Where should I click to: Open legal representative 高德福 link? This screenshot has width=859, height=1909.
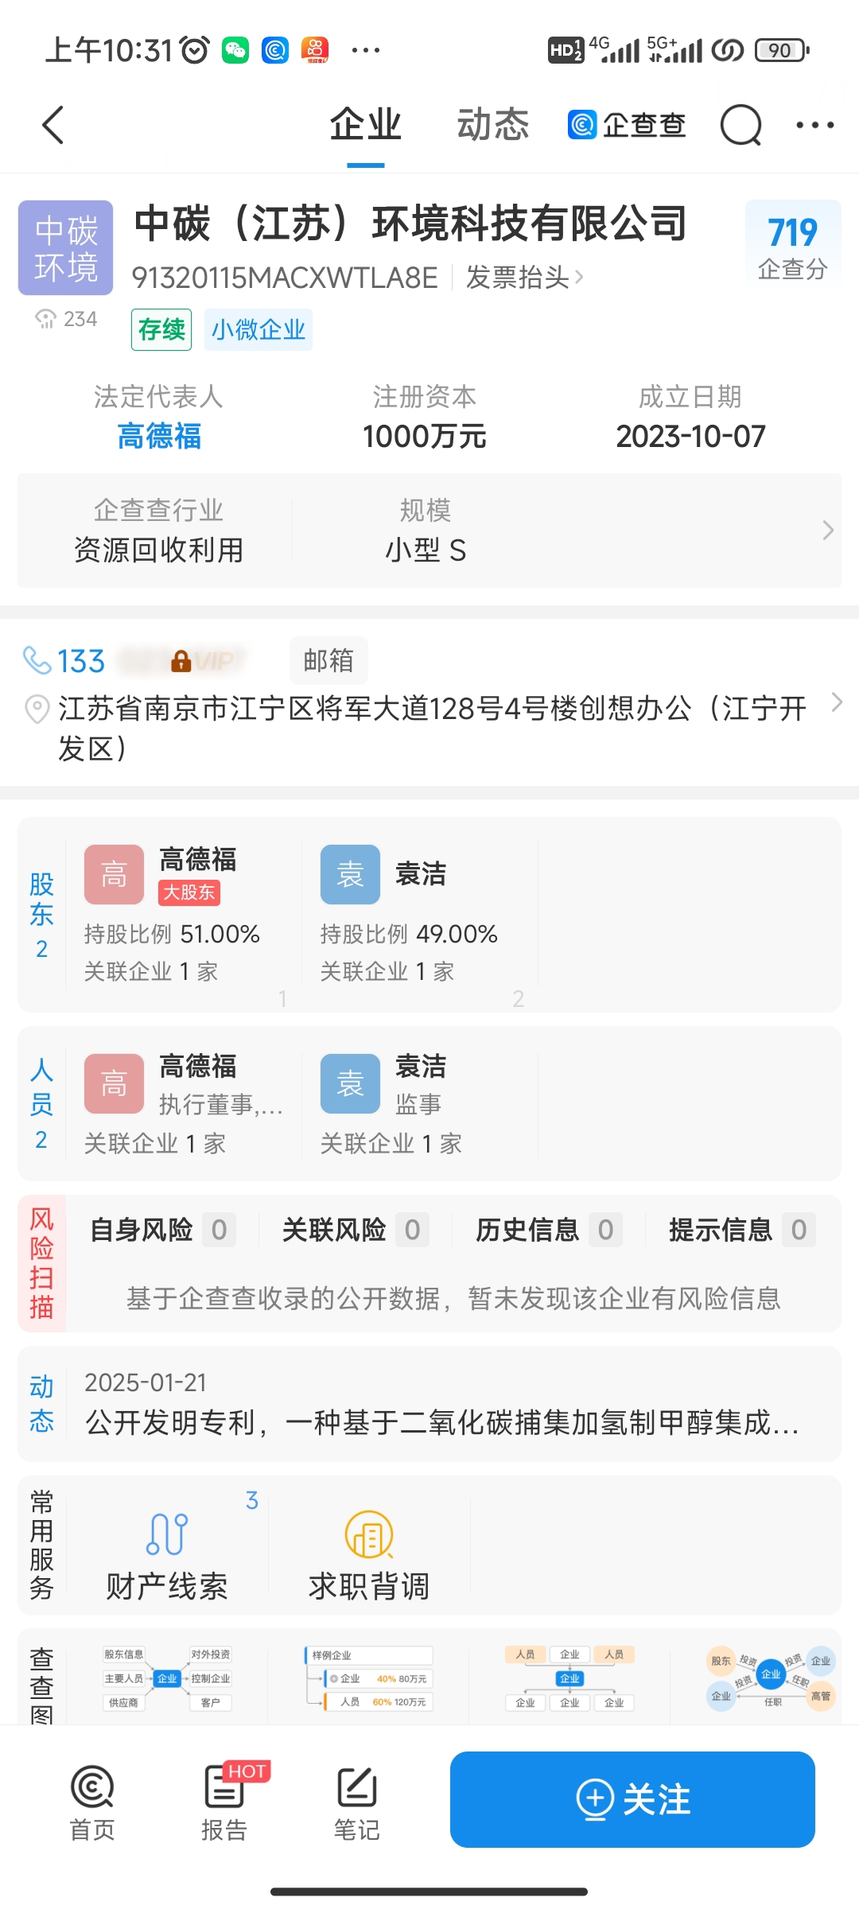click(159, 436)
